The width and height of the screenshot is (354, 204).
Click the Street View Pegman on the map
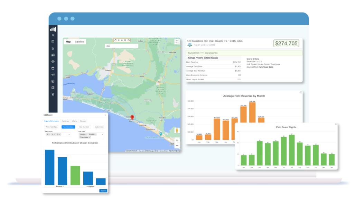[177, 131]
